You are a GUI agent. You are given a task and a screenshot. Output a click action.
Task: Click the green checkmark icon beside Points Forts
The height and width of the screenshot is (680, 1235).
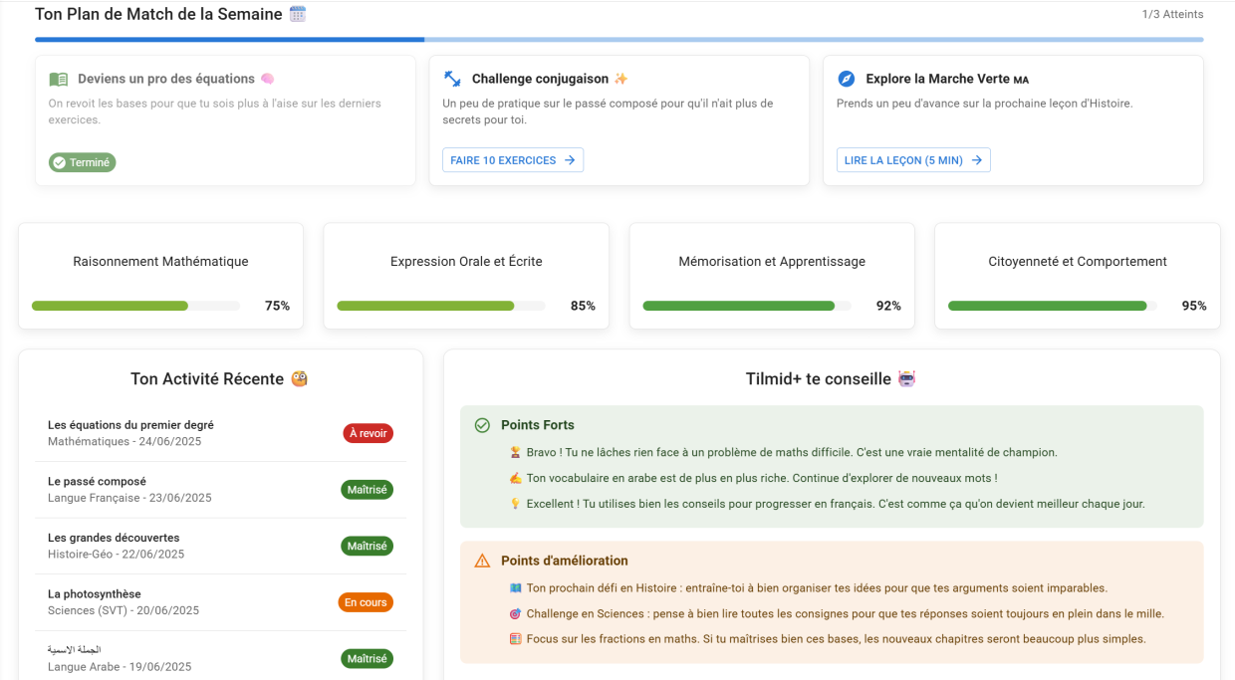[x=482, y=425]
